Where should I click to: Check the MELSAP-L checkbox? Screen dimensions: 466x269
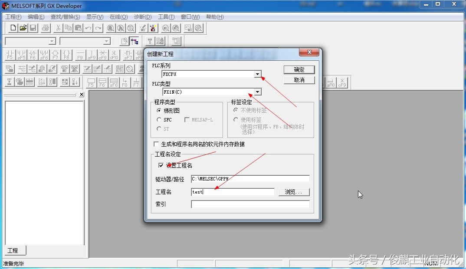click(199, 120)
